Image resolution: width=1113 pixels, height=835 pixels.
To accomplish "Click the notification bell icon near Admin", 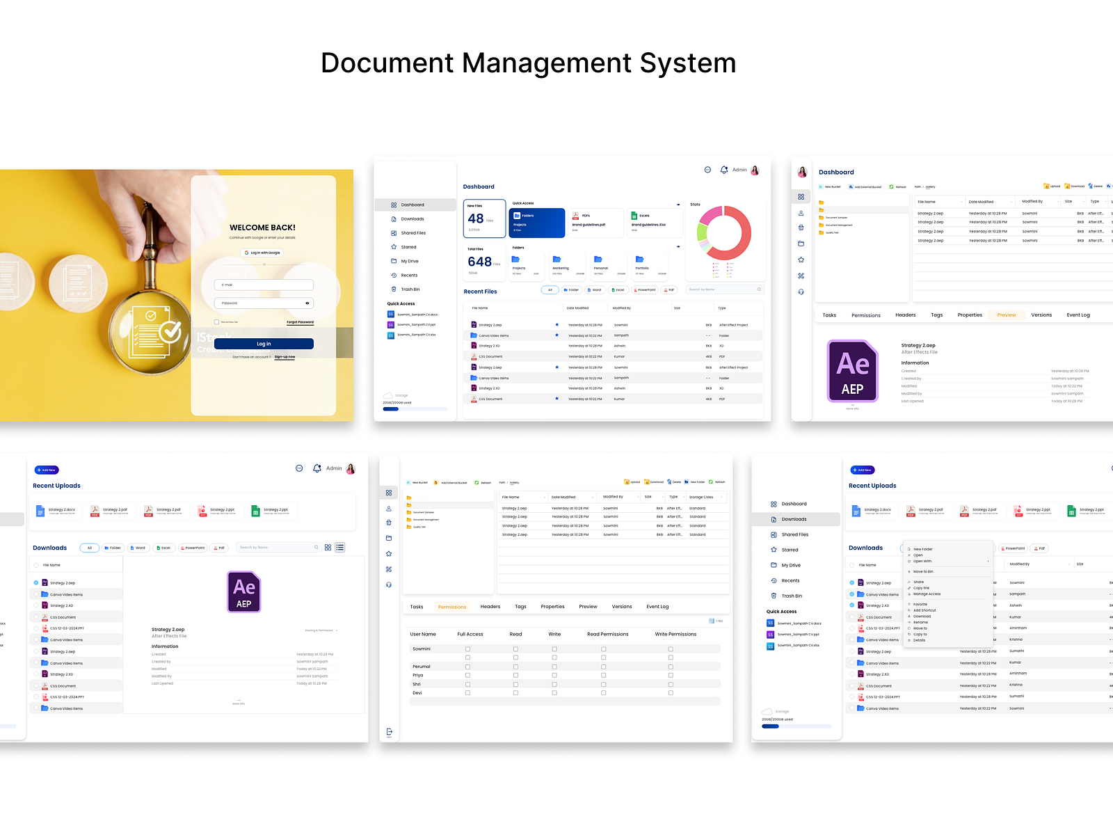I will 723,170.
